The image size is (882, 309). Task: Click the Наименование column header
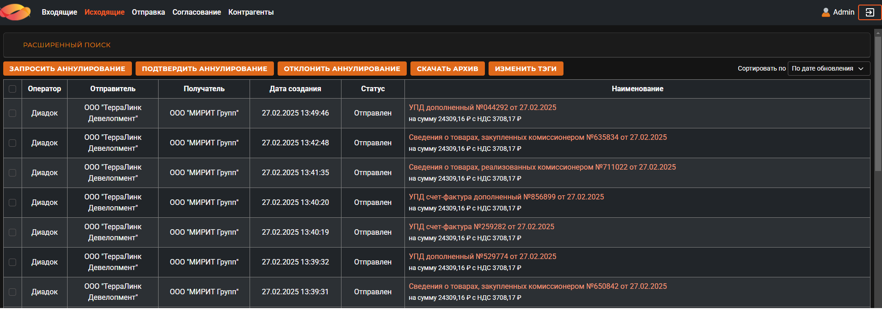click(637, 89)
